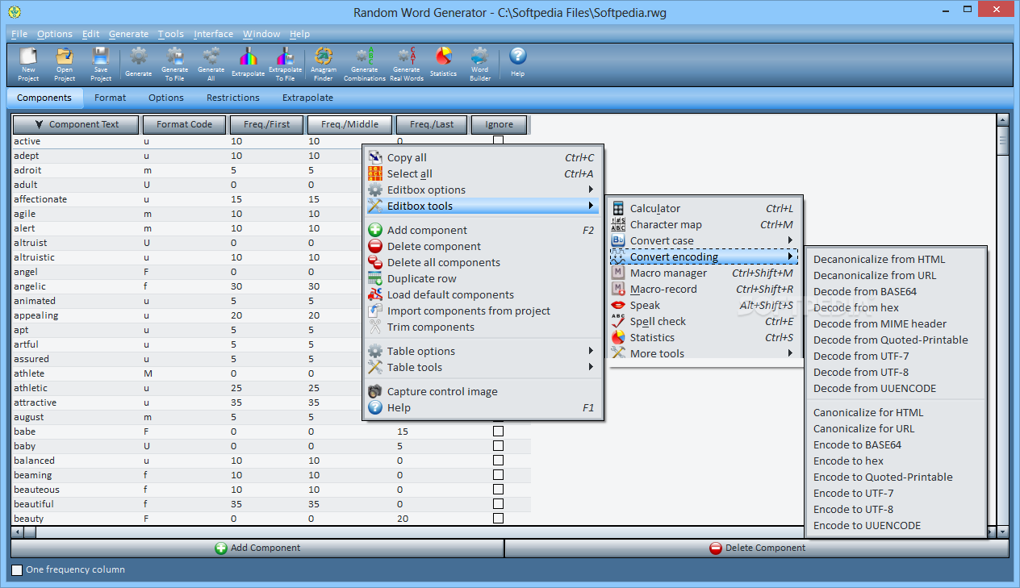The height and width of the screenshot is (588, 1020).
Task: Choose Delete component in context menu
Action: coord(483,246)
